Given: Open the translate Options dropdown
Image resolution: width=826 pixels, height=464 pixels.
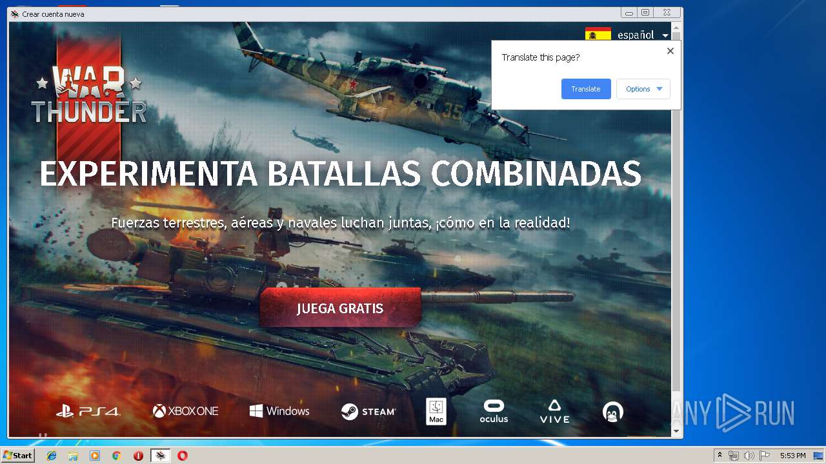Looking at the screenshot, I should [643, 89].
